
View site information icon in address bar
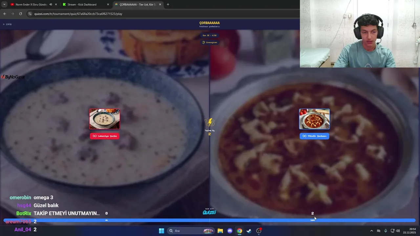point(30,14)
